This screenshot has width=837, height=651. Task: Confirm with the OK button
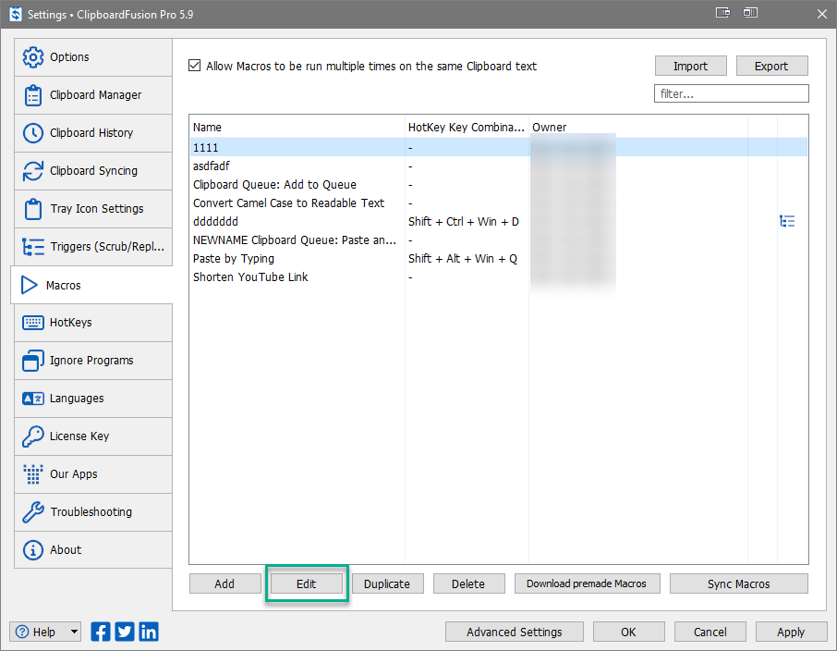point(629,632)
